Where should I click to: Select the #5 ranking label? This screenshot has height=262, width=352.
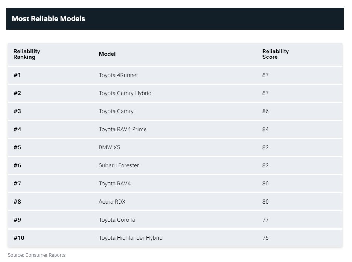[17, 147]
